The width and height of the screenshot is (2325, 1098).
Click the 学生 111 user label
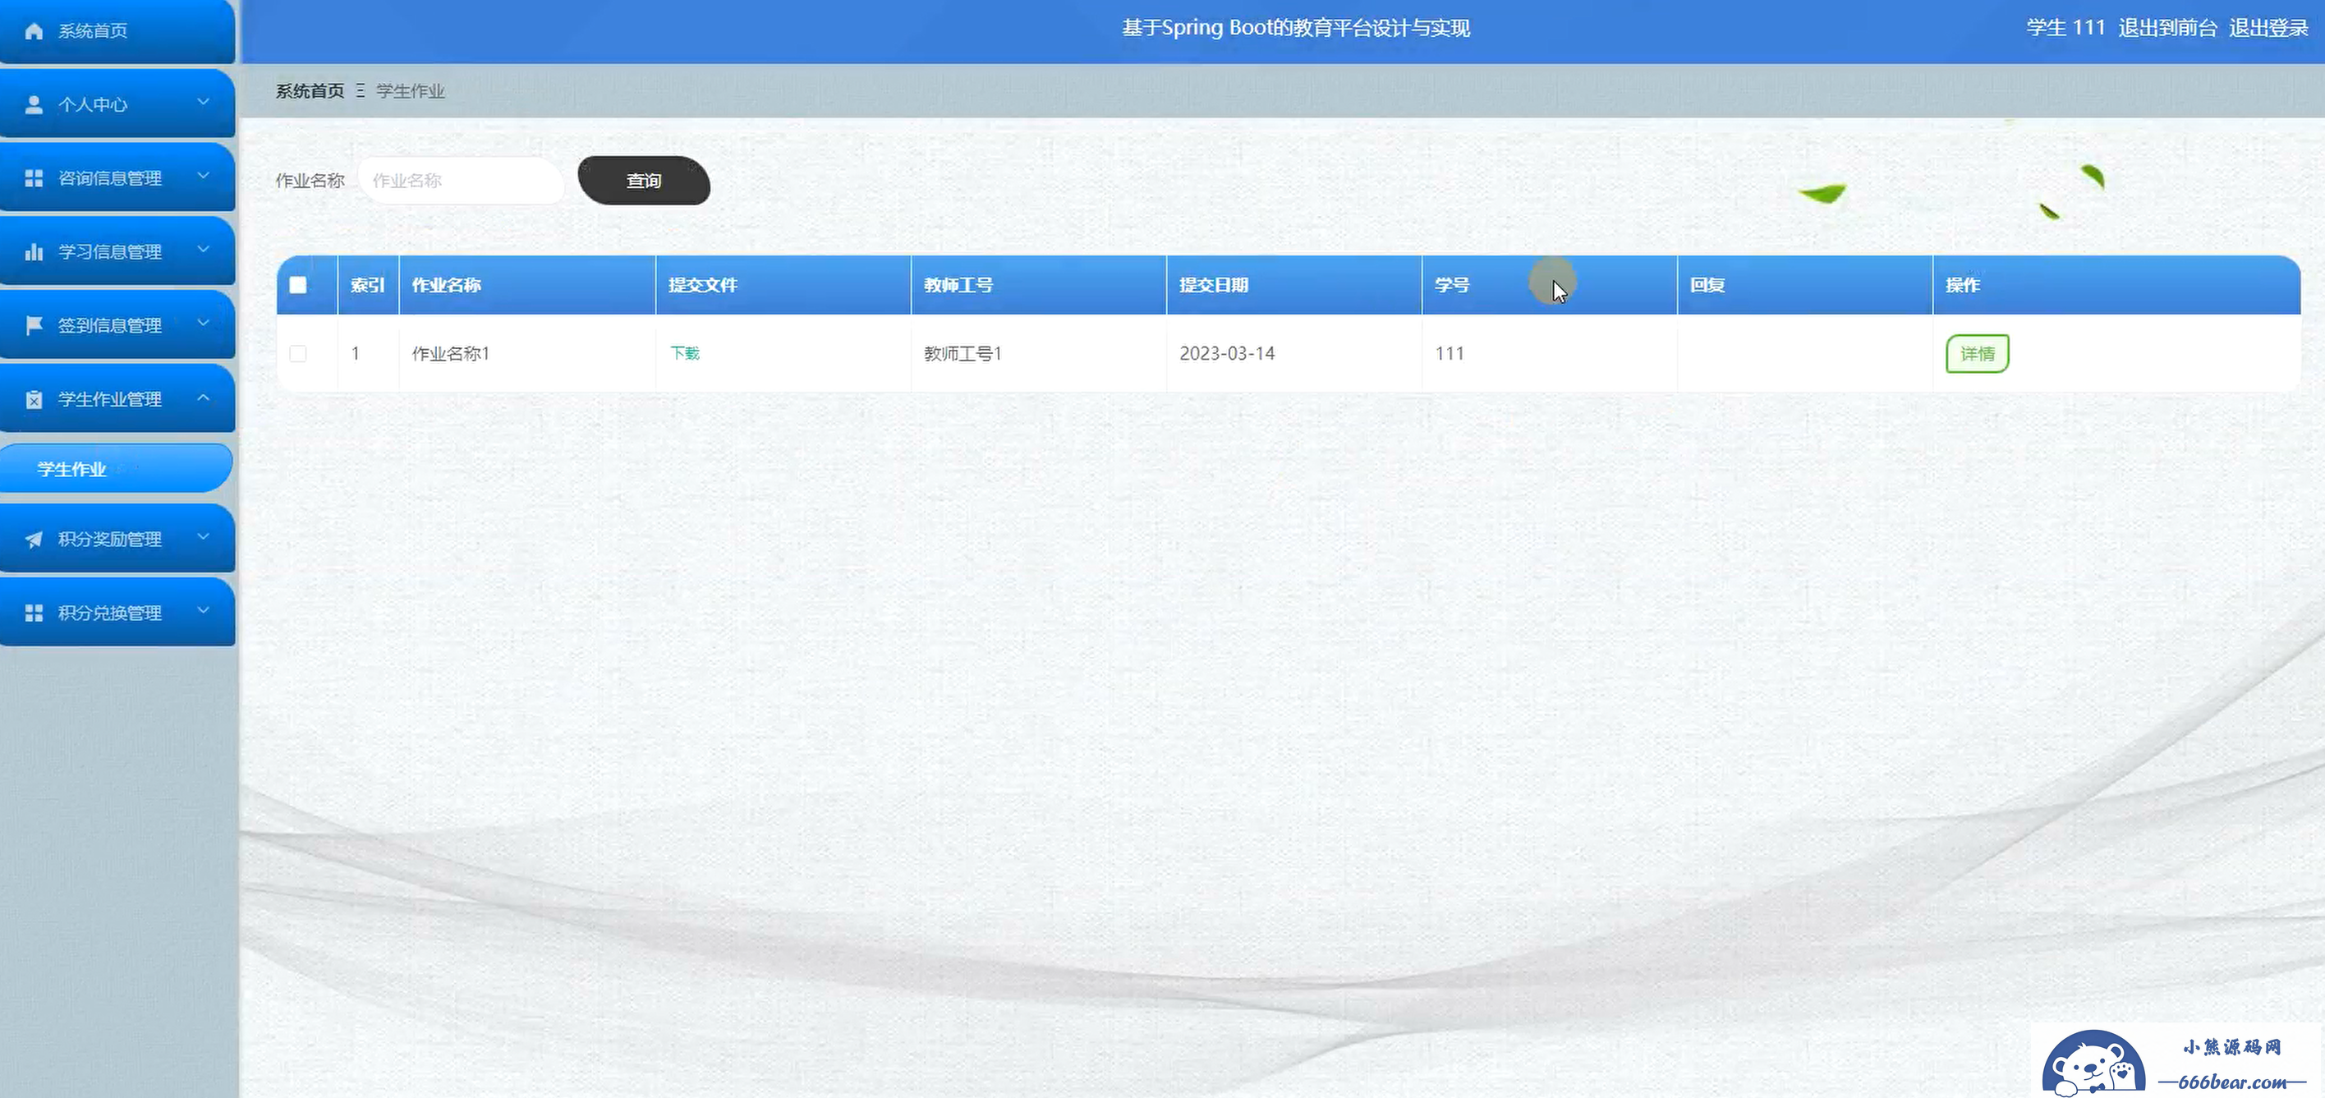pos(2066,28)
